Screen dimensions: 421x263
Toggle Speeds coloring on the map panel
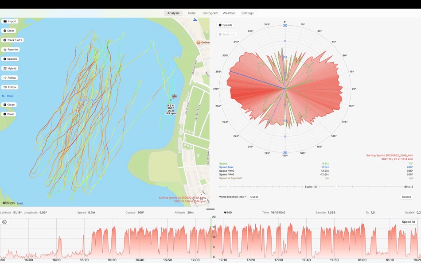pos(10,59)
